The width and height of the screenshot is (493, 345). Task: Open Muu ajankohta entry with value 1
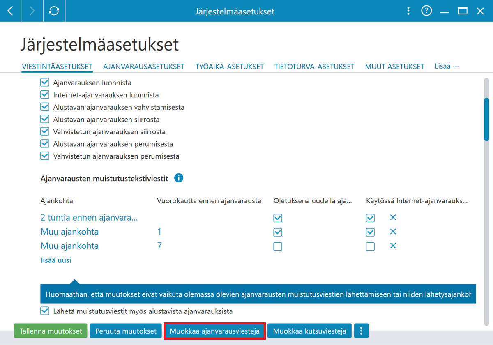(70, 232)
